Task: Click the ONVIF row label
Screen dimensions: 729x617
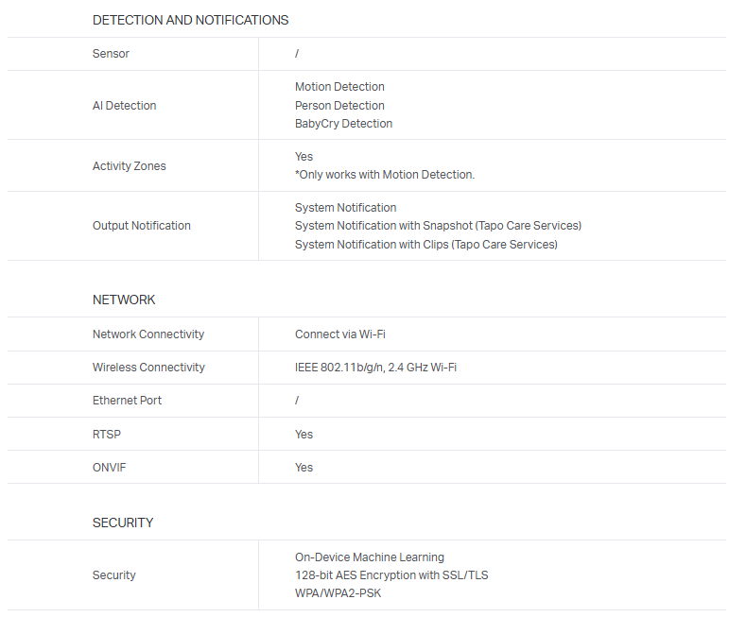Action: tap(110, 468)
